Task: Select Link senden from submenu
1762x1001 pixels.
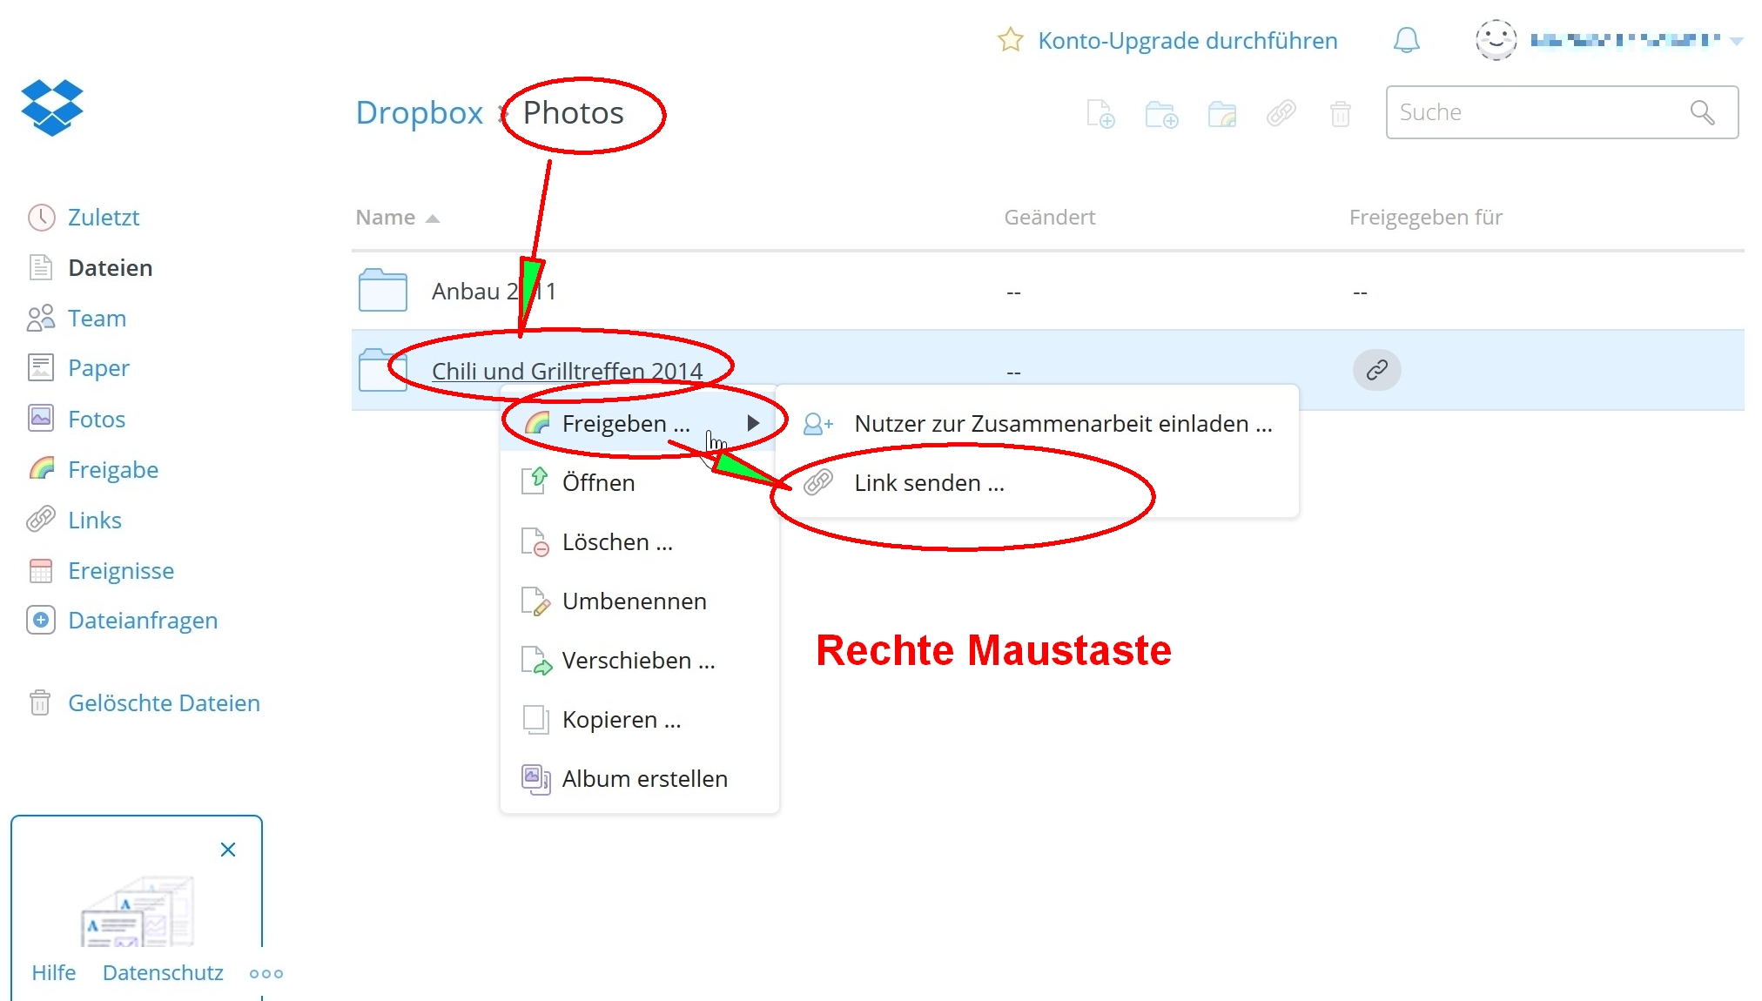Action: (929, 483)
